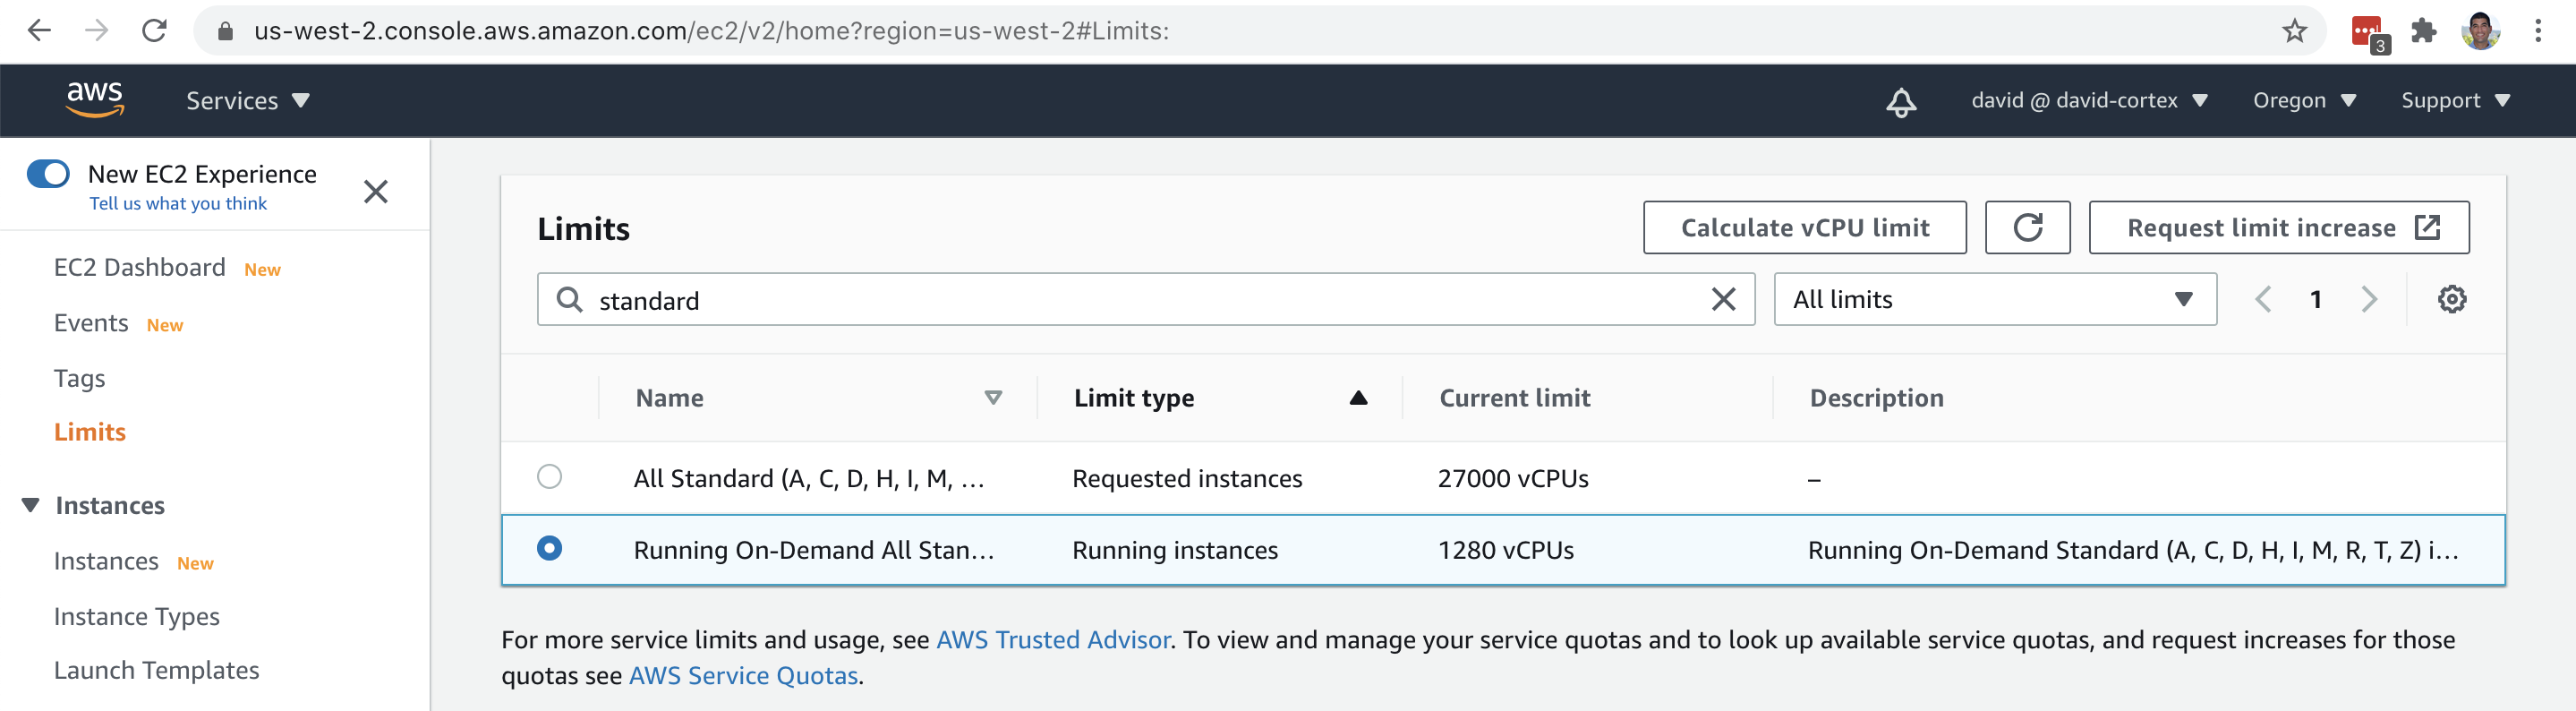The height and width of the screenshot is (711, 2576).
Task: Bookmark this page with the star icon
Action: (2295, 31)
